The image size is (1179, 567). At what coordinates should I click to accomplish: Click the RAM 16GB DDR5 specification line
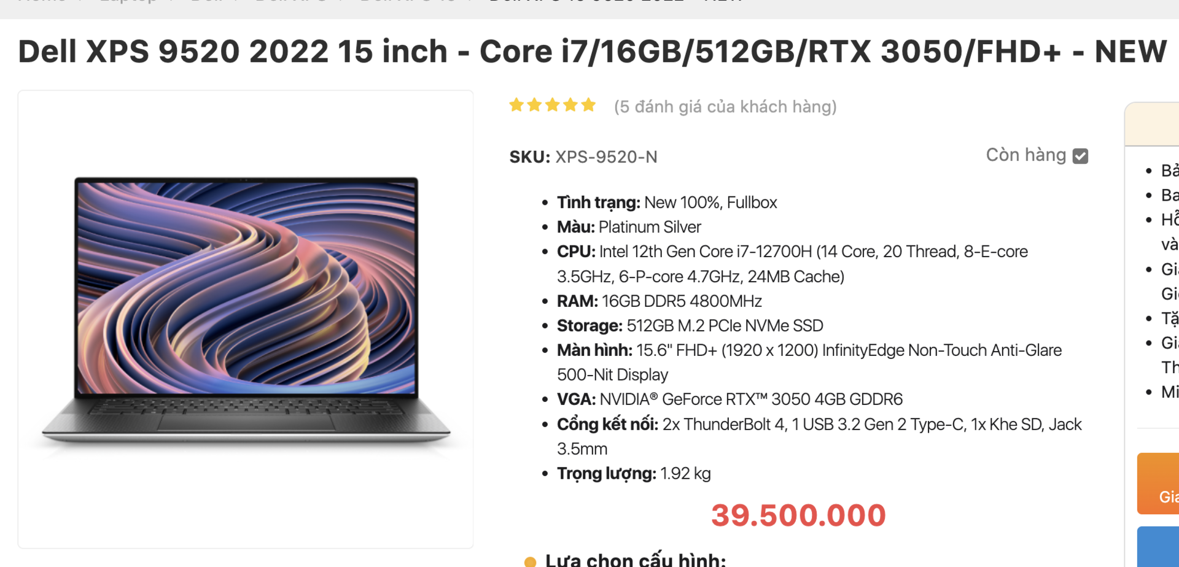pyautogui.click(x=659, y=301)
